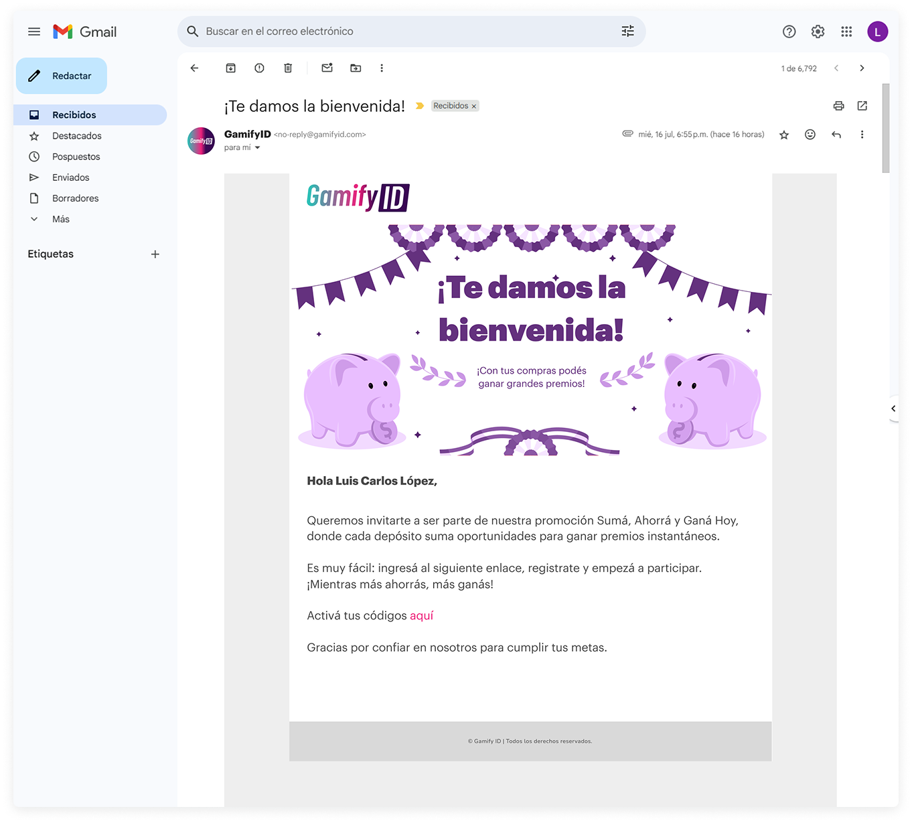Remove the Recibidos label from email
The width and height of the screenshot is (912, 823).
pyautogui.click(x=474, y=106)
